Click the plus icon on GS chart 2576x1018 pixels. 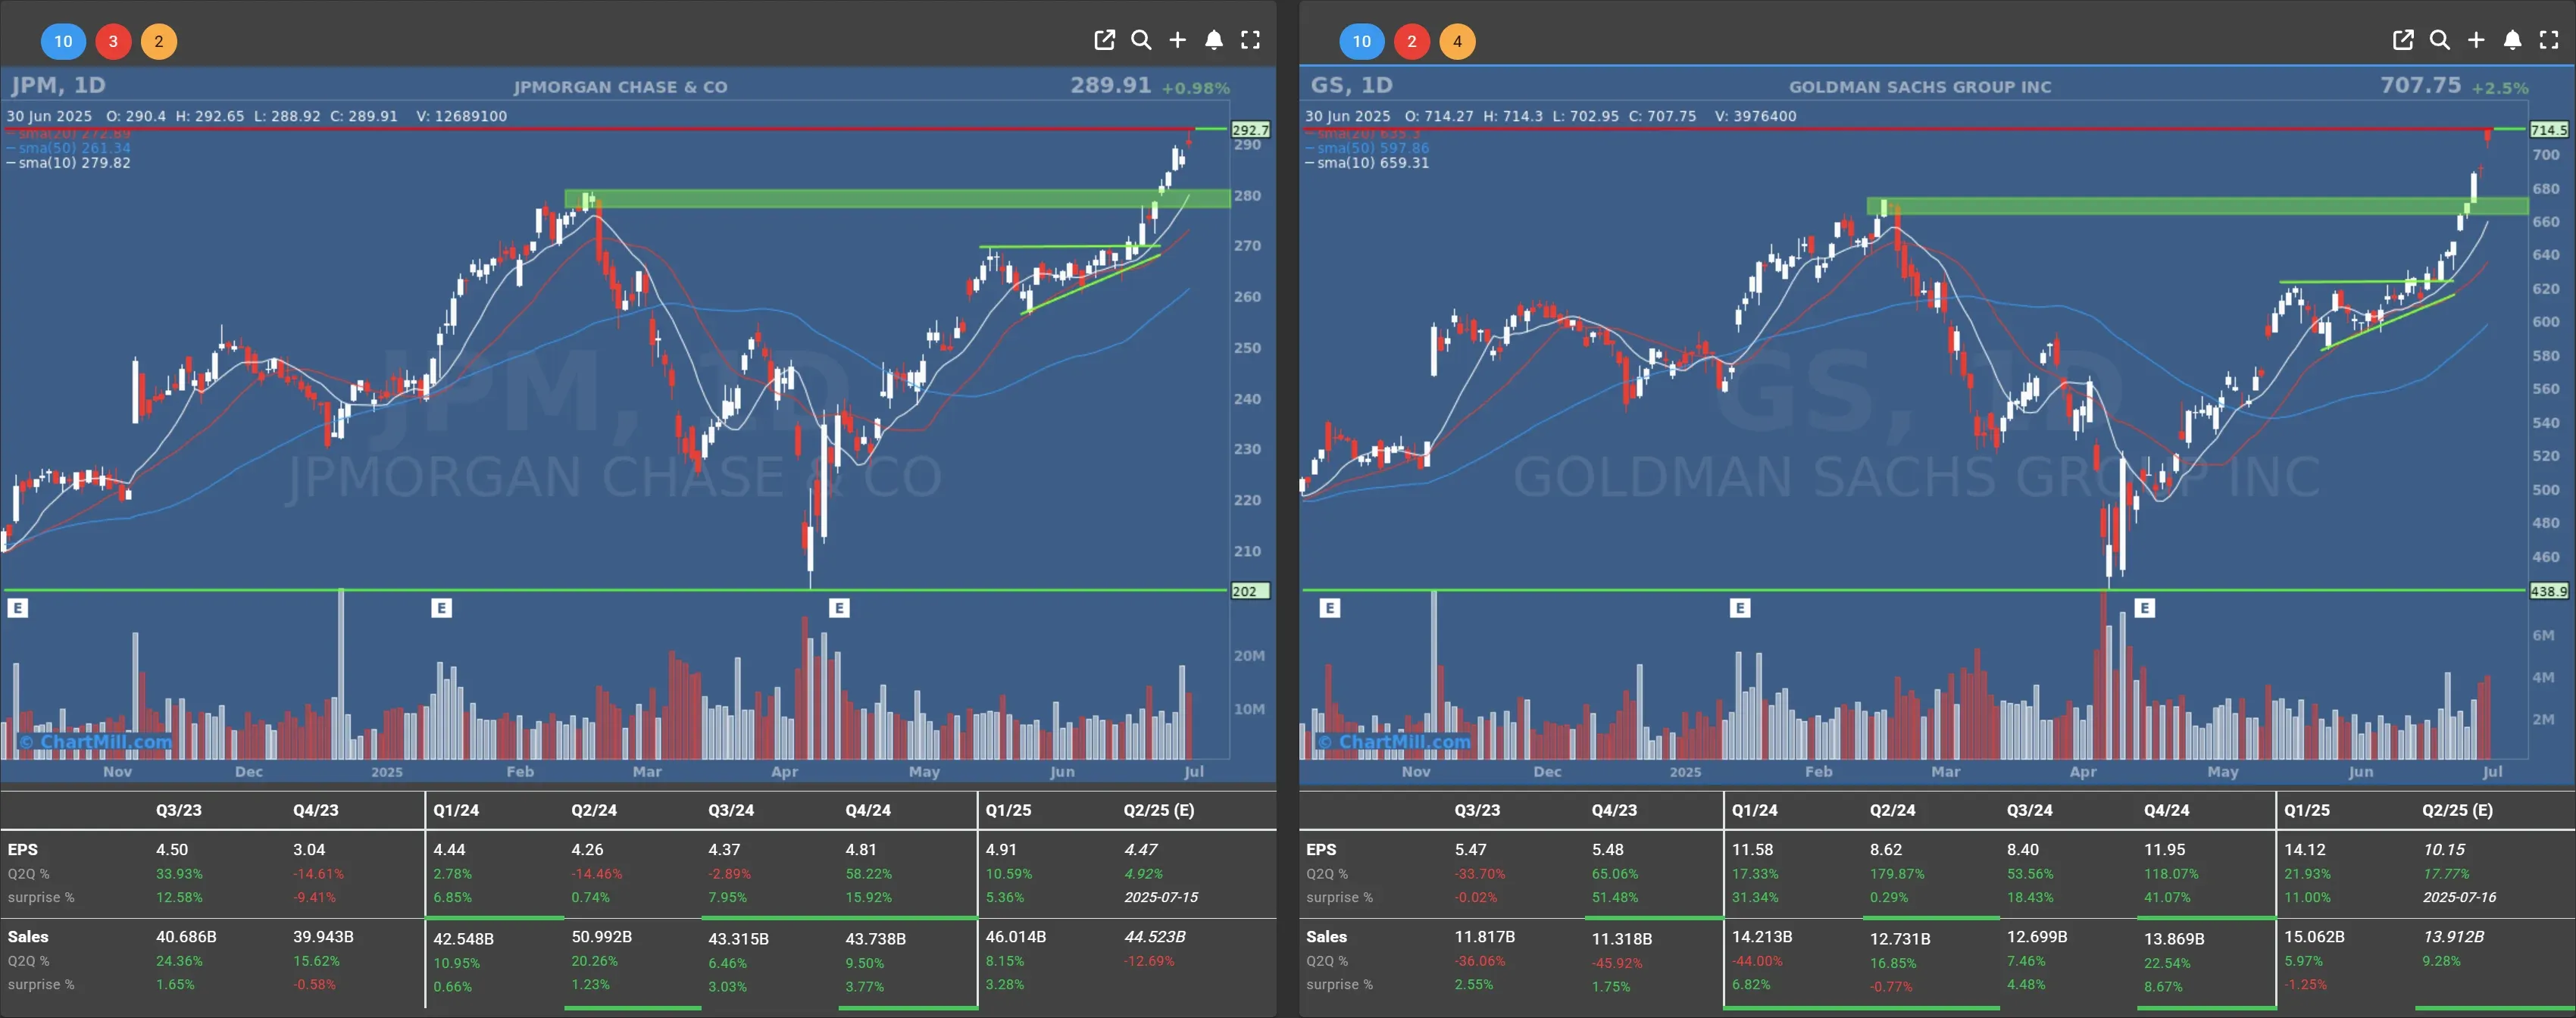tap(2476, 40)
